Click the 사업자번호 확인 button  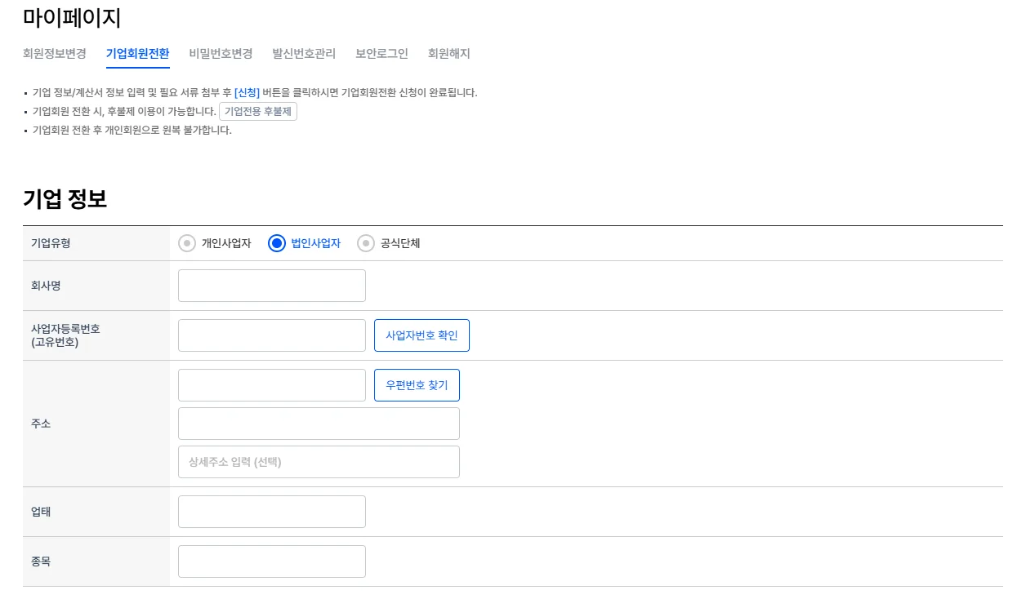point(422,335)
